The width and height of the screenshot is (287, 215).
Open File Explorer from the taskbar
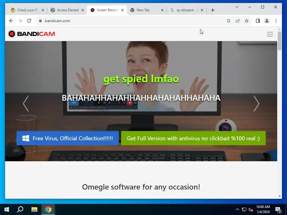click(x=34, y=209)
